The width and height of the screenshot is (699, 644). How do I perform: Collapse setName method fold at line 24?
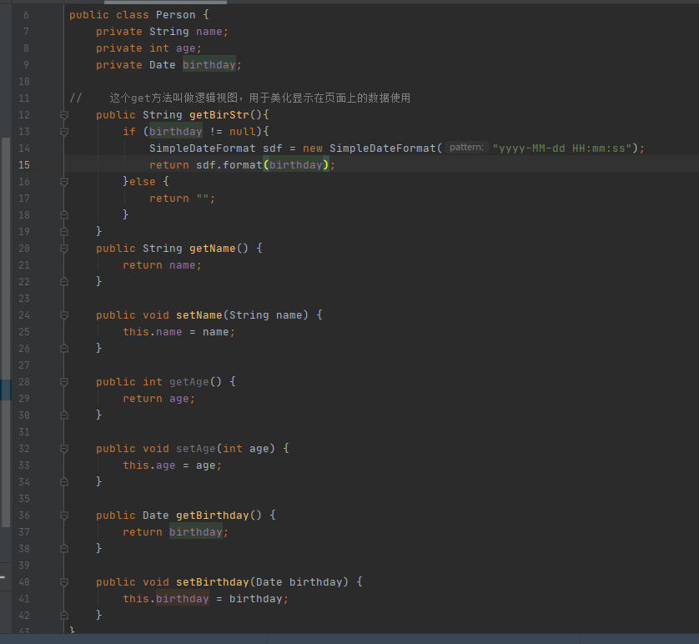(63, 315)
